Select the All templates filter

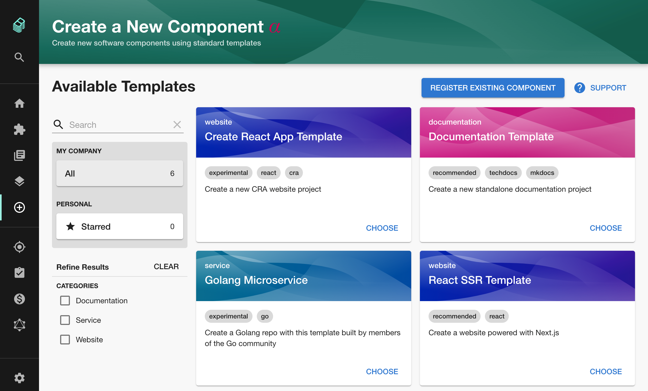pos(119,173)
